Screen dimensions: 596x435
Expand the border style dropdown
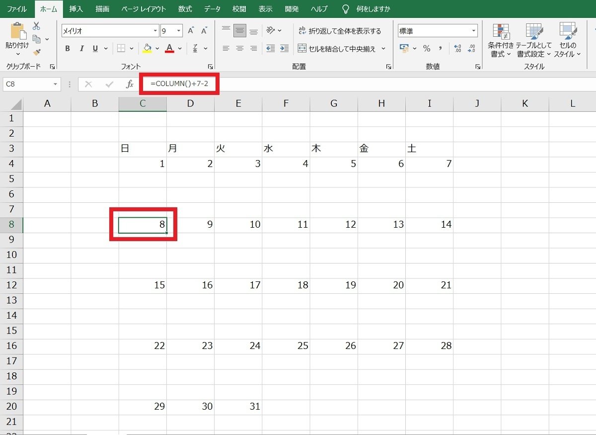(131, 48)
